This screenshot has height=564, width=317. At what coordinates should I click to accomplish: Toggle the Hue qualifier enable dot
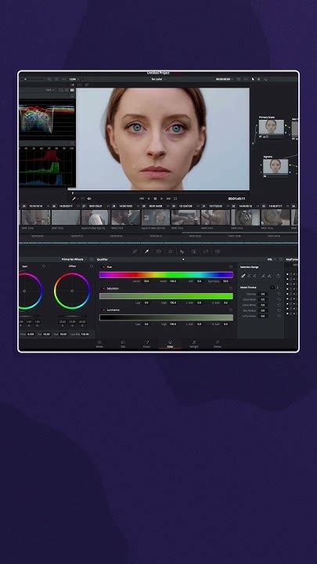coord(104,267)
